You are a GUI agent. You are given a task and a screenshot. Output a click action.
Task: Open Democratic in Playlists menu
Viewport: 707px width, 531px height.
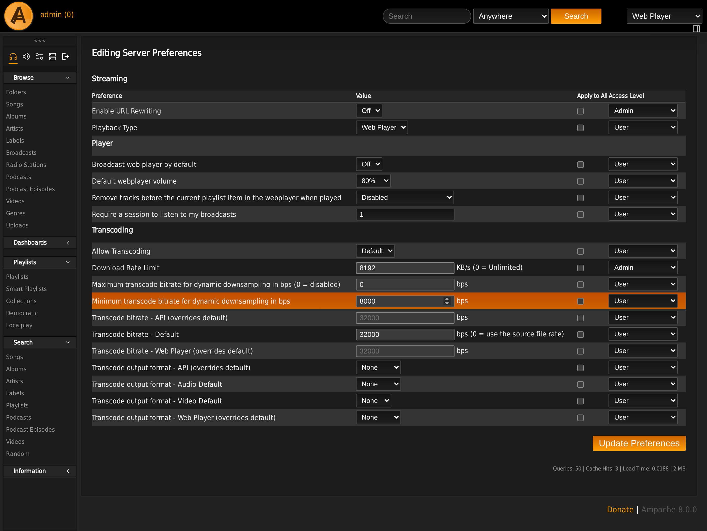pos(22,313)
